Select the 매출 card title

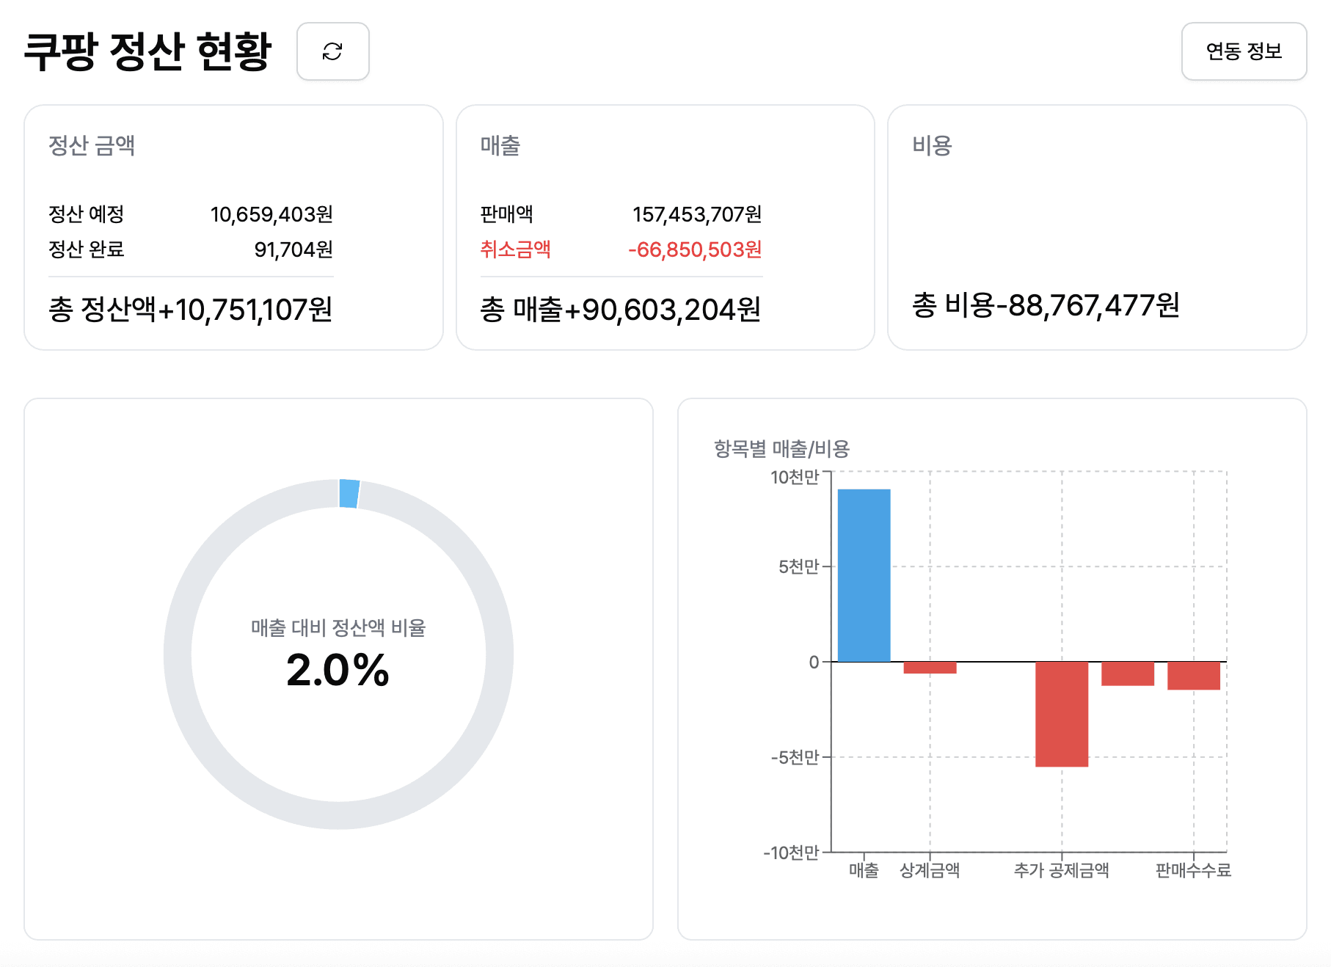500,145
